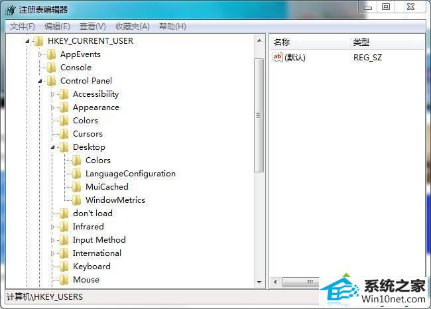Click the AppEvents folder icon

(52, 54)
